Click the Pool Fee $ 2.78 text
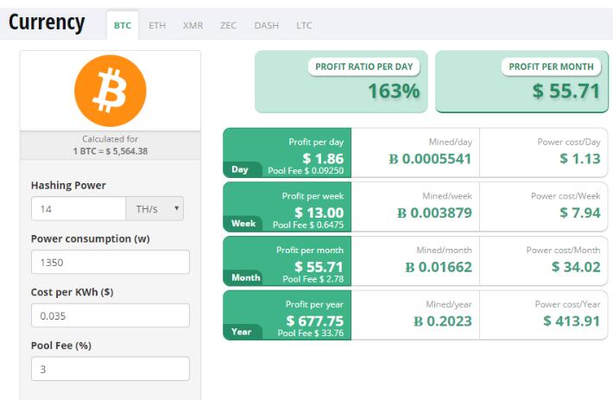Viewport: 613px width, 400px height. coord(313,279)
